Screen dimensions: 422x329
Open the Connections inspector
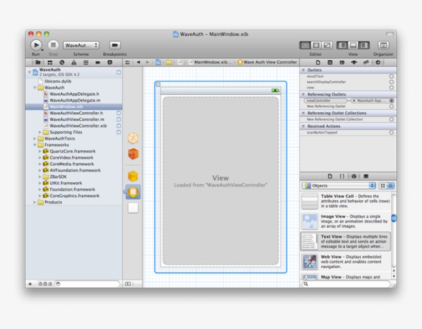tap(378, 62)
